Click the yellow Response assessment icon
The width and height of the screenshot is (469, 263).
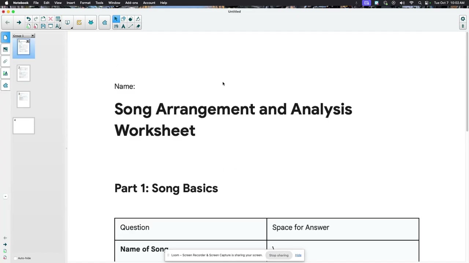tap(79, 23)
